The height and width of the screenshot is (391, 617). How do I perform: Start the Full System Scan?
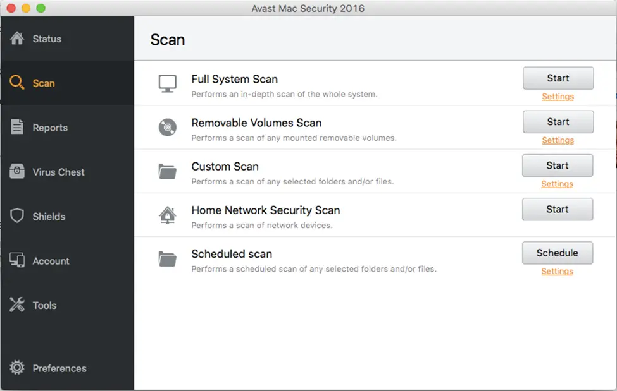click(x=558, y=78)
